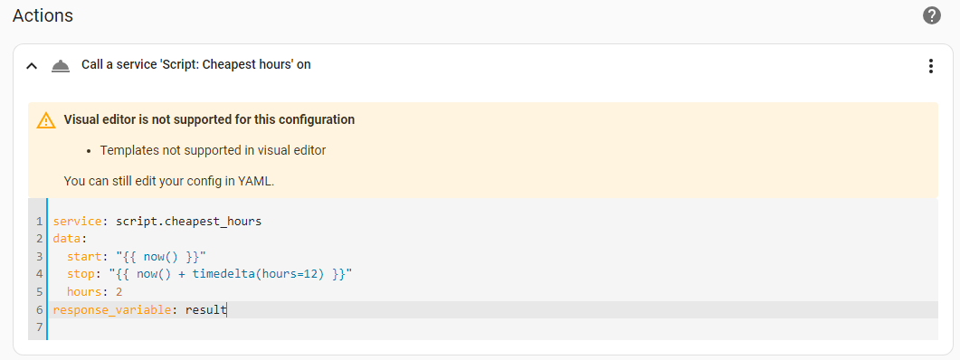Viewport: 960px width, 360px height.
Task: Click 'You can still edit your config in YAML.'
Action: [x=169, y=181]
